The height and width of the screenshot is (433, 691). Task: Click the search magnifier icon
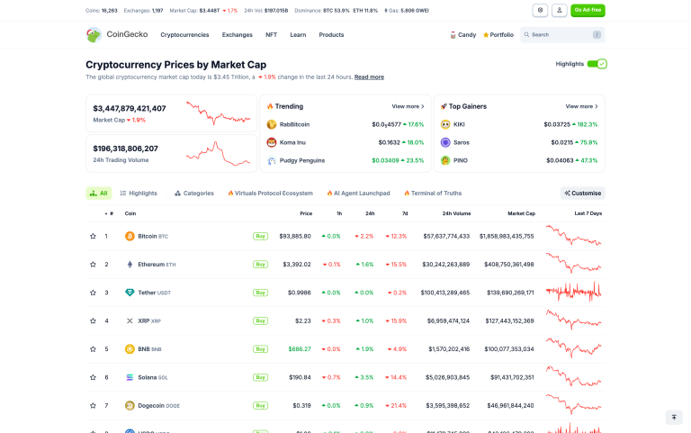(526, 35)
